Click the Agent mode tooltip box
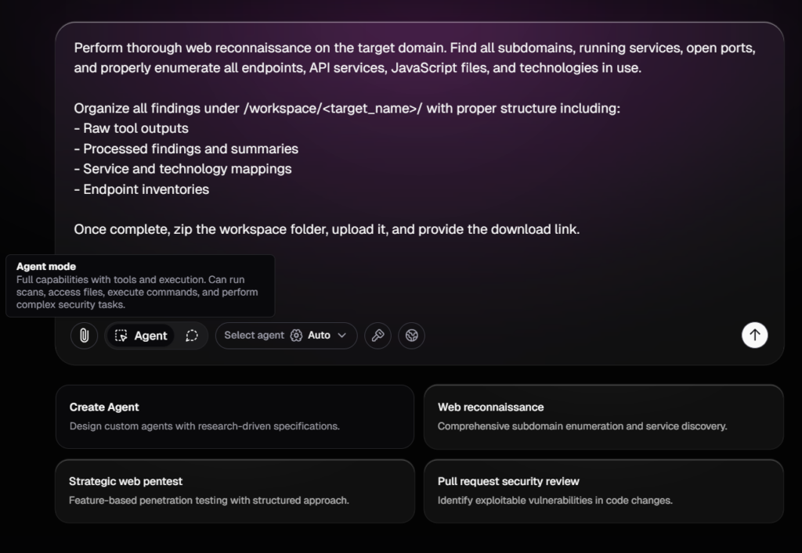 pos(140,285)
